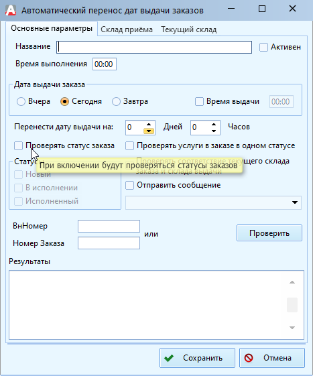Switch to the Основные параметры tab

pos(52,29)
